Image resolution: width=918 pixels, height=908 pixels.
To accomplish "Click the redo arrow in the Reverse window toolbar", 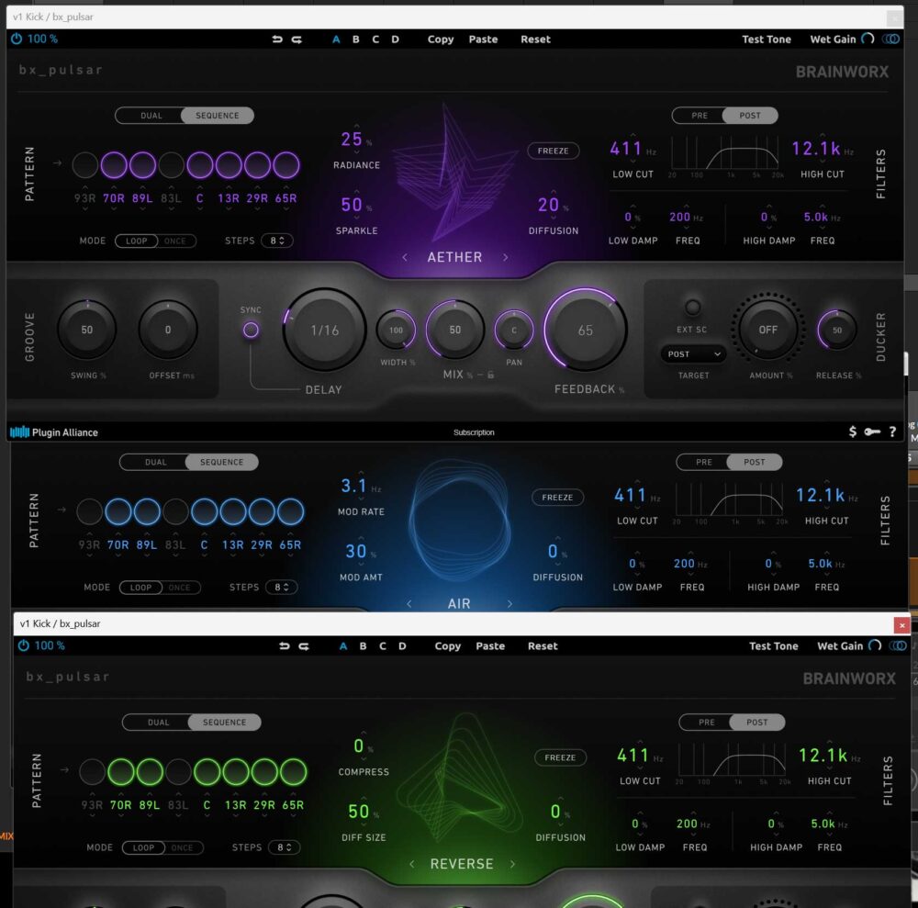I will pyautogui.click(x=304, y=645).
